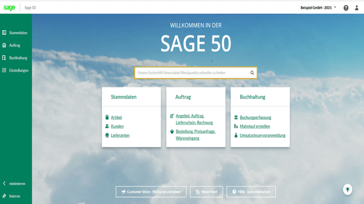
Task: Open the Bestellung link
Action: (x=184, y=131)
